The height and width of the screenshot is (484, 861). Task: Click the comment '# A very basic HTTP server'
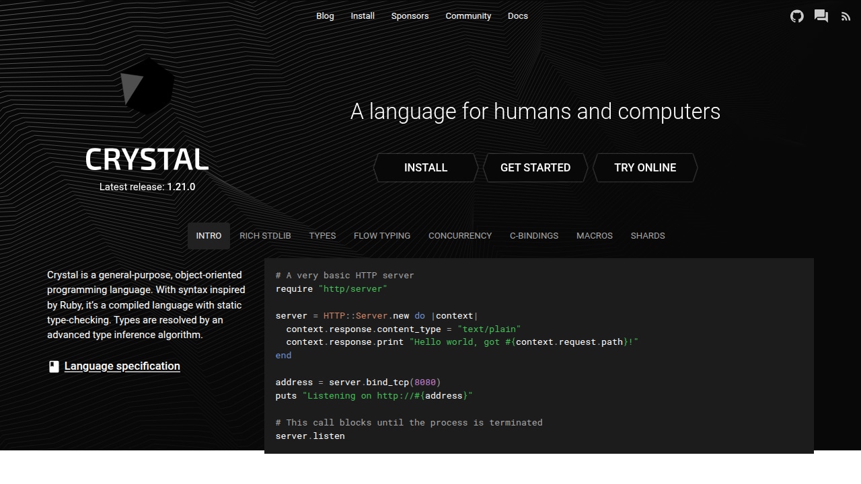(x=345, y=276)
